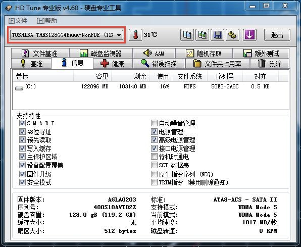Screen dimensions: 301x247
Task: Open the 文件夹占用率 tab
Action: pos(217,63)
